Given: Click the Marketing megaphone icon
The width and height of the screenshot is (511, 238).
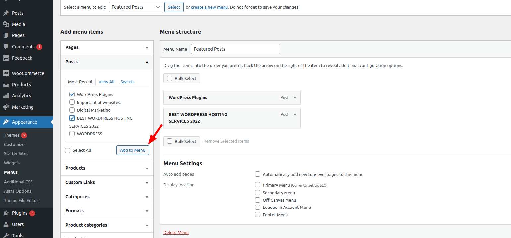Looking at the screenshot, I should [6, 107].
